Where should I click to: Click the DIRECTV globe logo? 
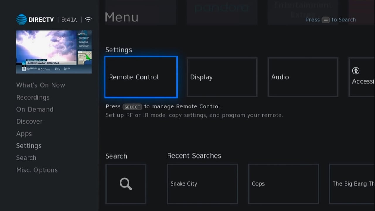click(22, 19)
